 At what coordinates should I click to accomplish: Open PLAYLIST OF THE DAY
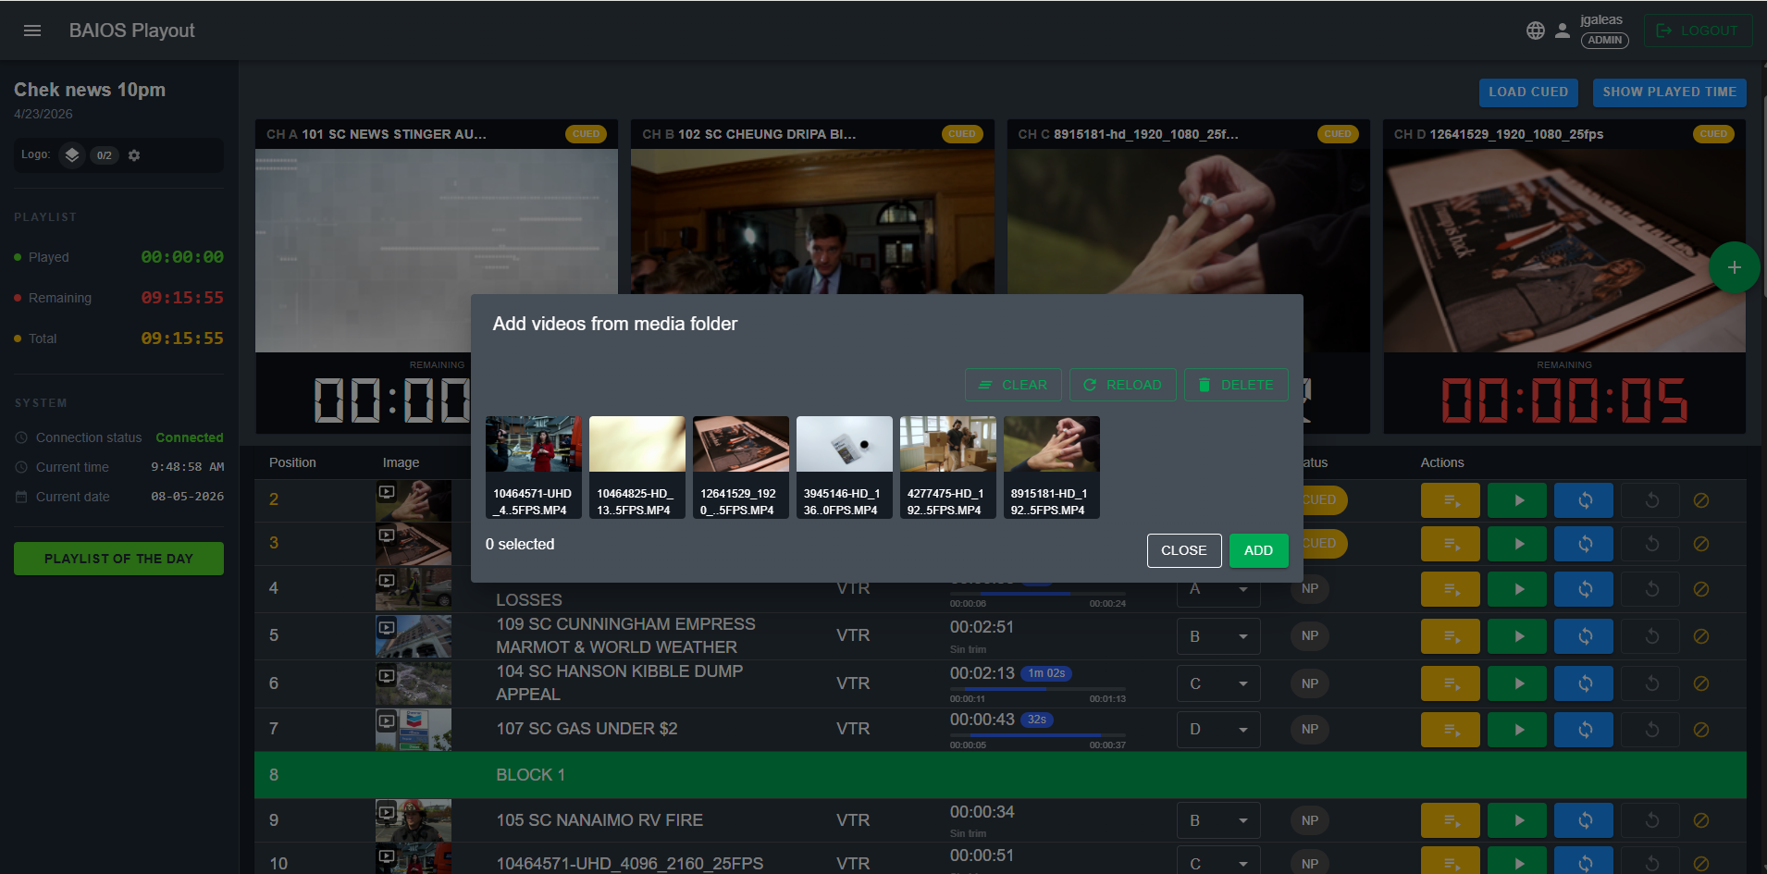pos(118,559)
